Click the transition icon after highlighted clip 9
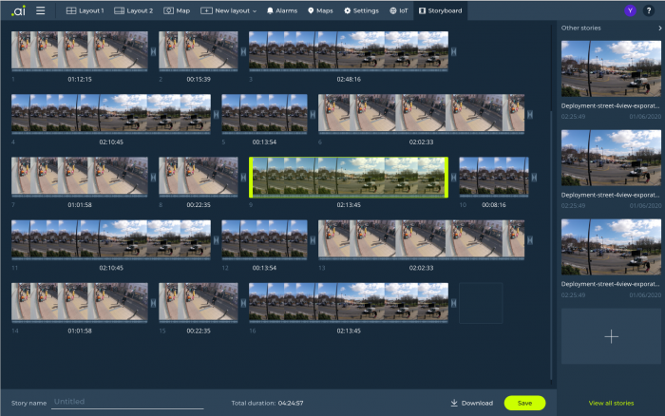Viewport: 665px width, 416px height. [454, 178]
